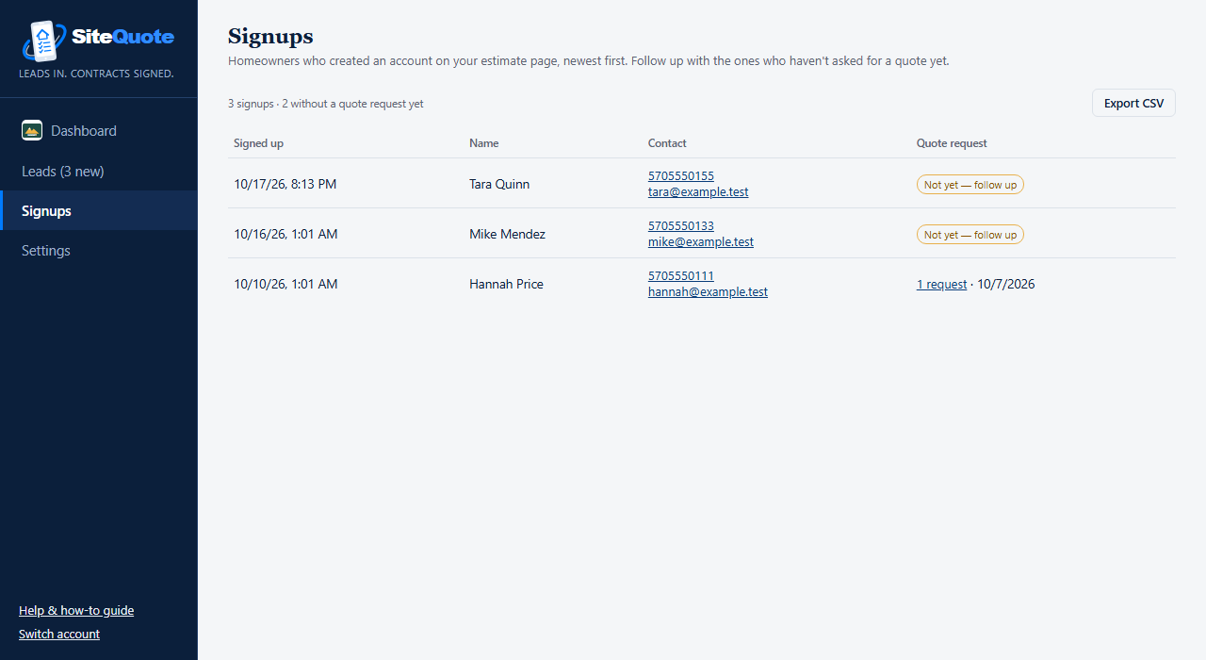Click the SiteQuote logo icon
The image size is (1206, 660).
42,41
